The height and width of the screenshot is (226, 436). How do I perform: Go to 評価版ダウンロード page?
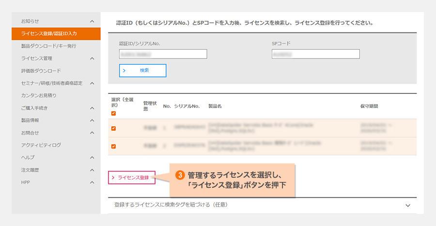[41, 71]
